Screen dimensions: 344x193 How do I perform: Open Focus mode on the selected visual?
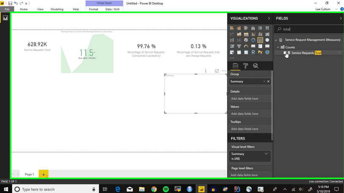point(217,71)
